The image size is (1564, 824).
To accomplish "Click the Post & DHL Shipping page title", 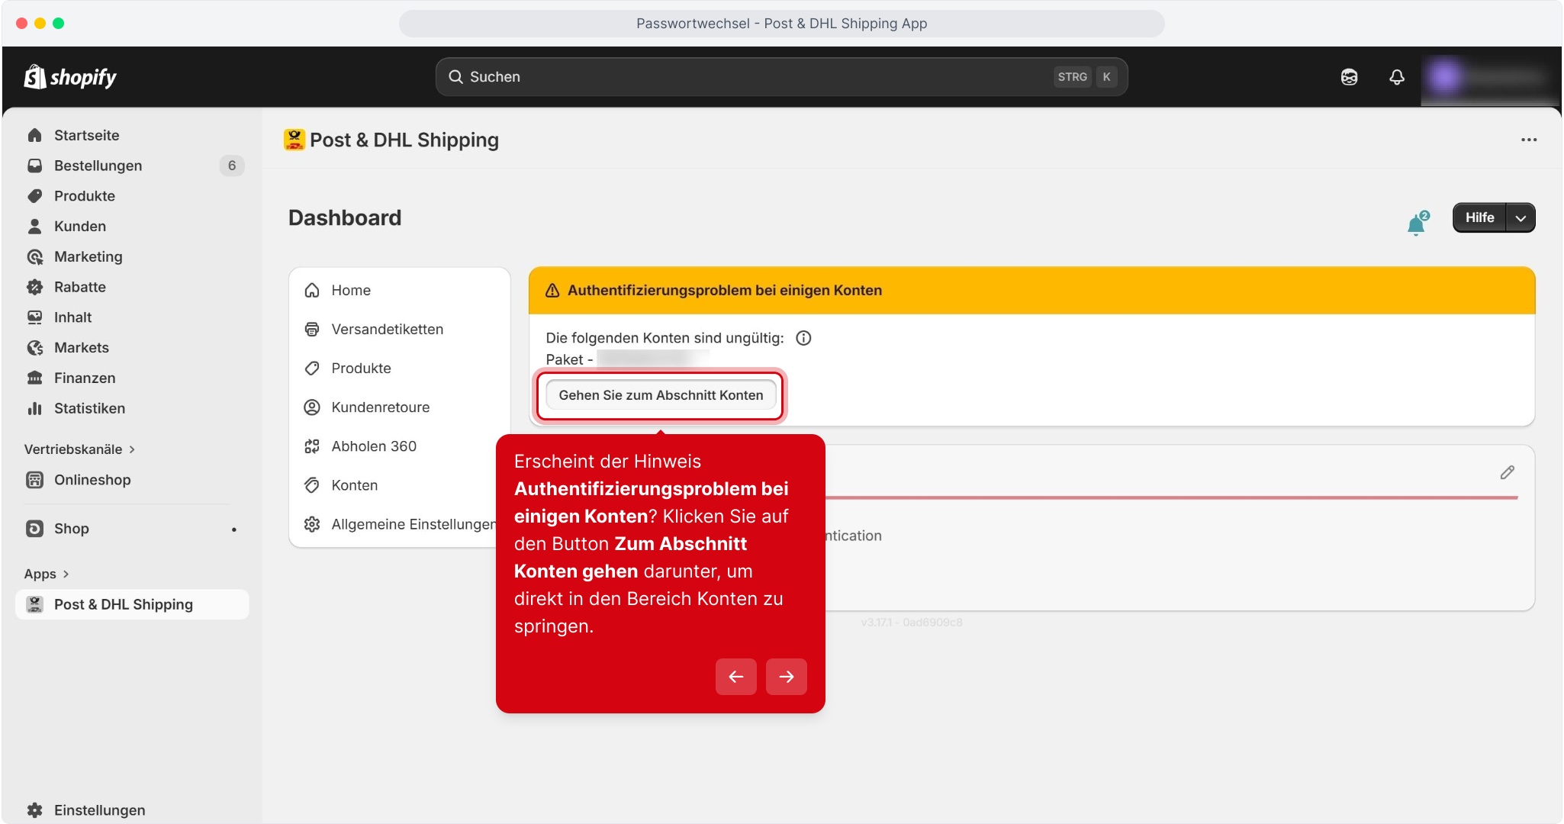I will click(x=404, y=140).
